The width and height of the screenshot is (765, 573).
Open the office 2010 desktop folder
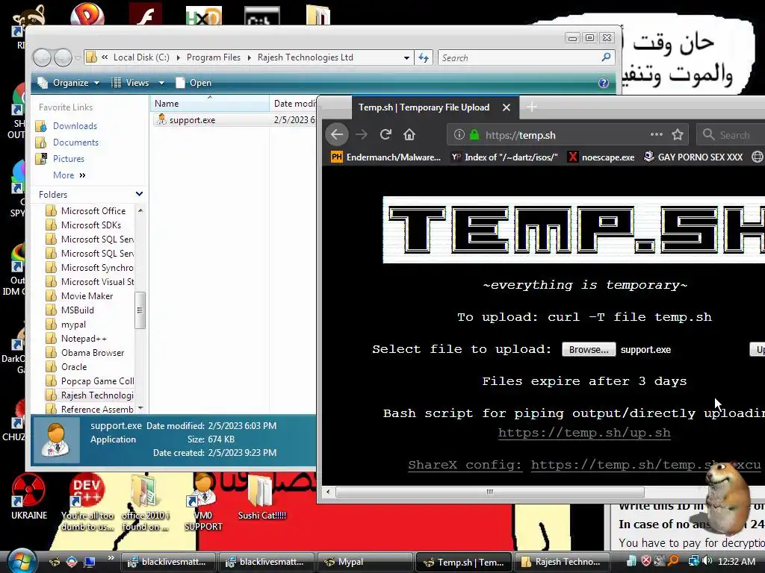(x=145, y=502)
